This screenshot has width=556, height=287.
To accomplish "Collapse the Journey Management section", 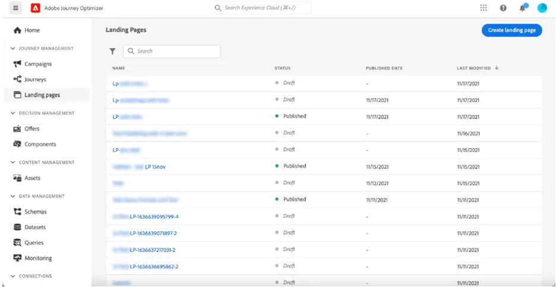I will [13, 49].
